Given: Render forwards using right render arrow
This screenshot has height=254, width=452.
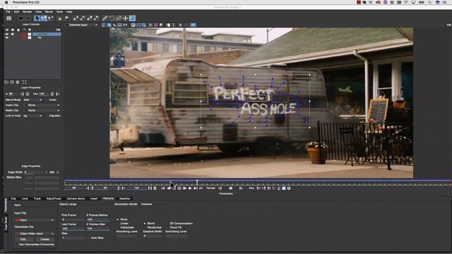Looking at the screenshot, I should pyautogui.click(x=241, y=188).
